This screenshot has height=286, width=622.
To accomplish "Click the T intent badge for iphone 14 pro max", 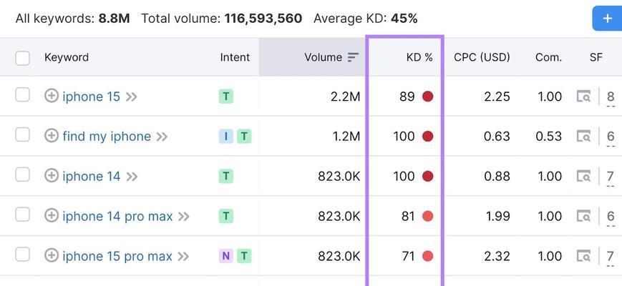I will (225, 216).
